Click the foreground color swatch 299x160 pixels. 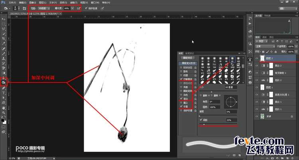pyautogui.click(x=2, y=120)
